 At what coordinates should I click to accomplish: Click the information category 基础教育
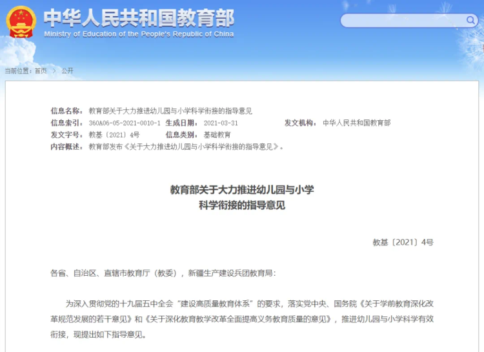[217, 135]
